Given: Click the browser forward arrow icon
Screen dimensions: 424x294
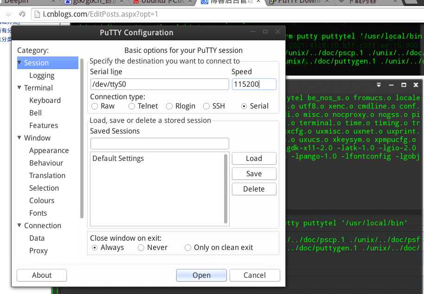Looking at the screenshot, I should (x=8, y=14).
